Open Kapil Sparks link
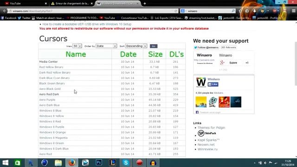This screenshot has height=167, width=297. pos(208,140)
